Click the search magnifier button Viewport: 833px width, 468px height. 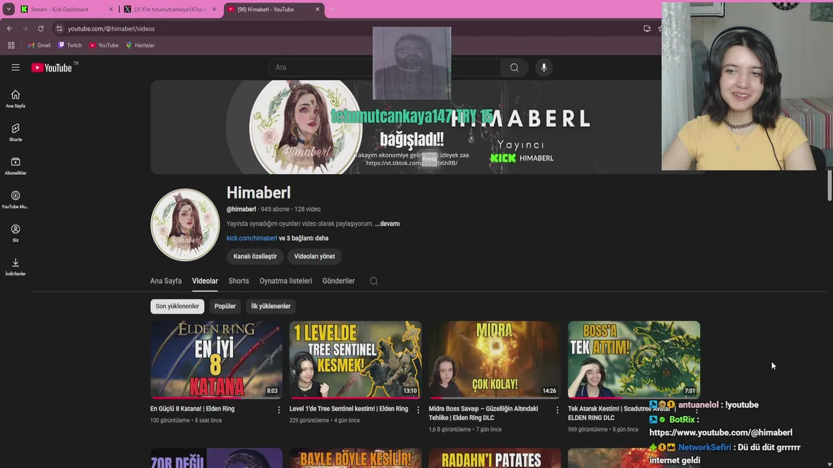(514, 68)
